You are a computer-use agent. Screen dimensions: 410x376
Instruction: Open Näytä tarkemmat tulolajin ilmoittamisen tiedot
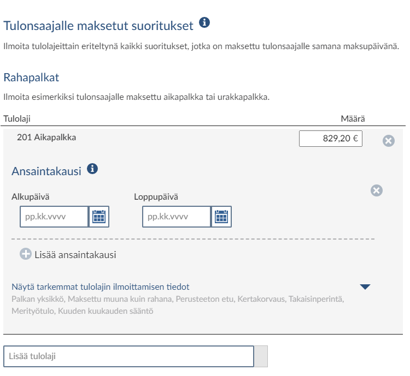[101, 287]
